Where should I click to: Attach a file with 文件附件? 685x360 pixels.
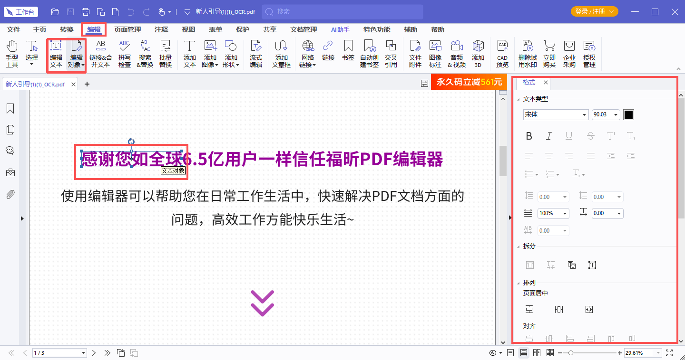point(415,53)
